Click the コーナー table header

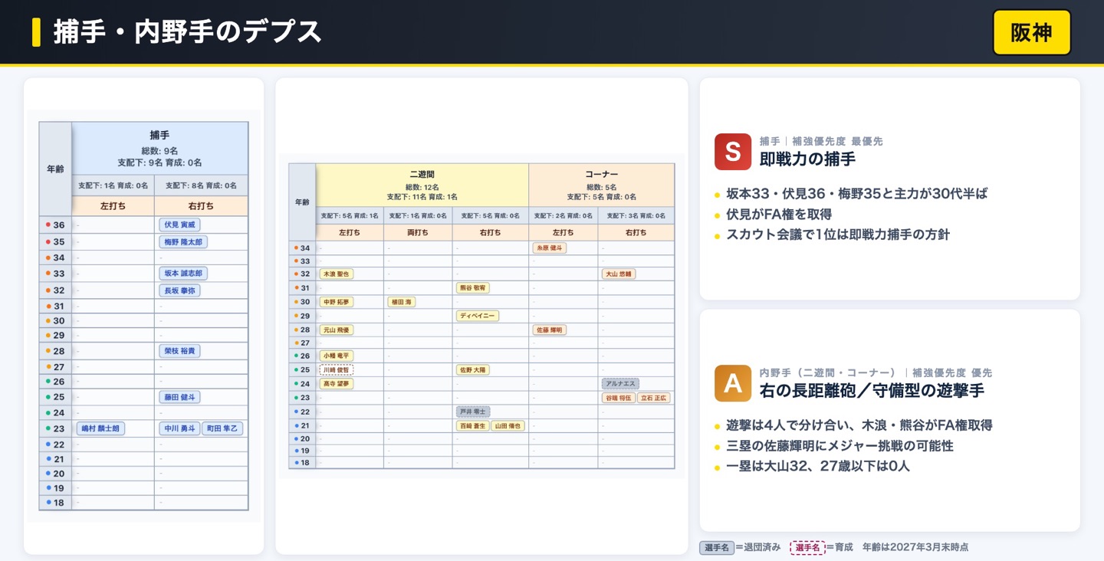(602, 185)
